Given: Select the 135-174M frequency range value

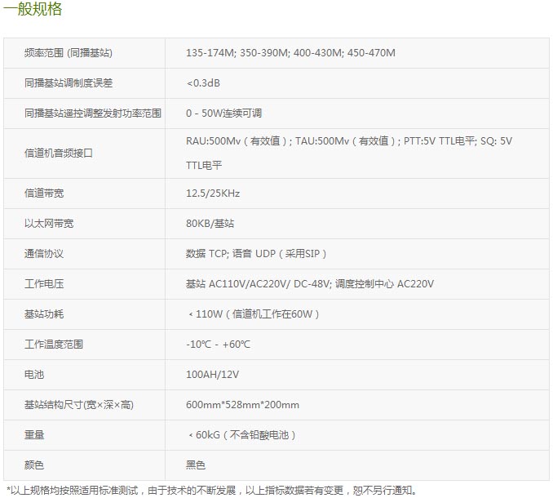Looking at the screenshot, I should tap(210, 53).
